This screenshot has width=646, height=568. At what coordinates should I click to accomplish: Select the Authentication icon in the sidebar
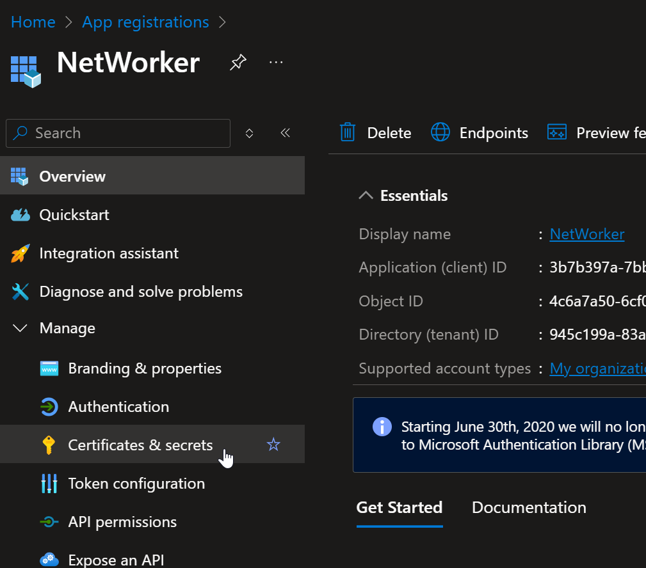click(50, 406)
